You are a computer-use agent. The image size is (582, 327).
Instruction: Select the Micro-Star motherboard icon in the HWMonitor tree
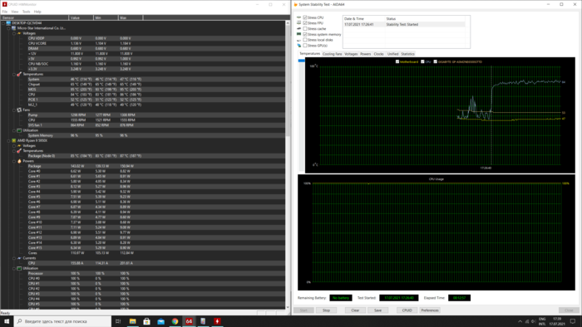[x=14, y=28]
